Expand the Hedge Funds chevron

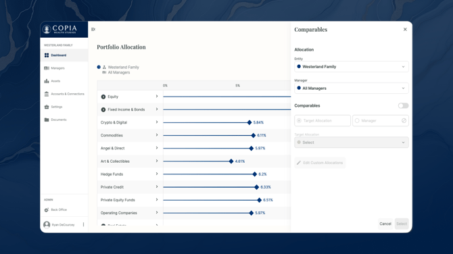pyautogui.click(x=157, y=174)
